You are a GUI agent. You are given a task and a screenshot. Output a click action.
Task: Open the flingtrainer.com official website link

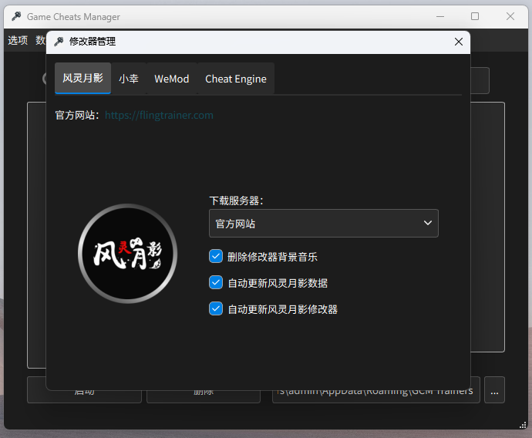click(159, 115)
